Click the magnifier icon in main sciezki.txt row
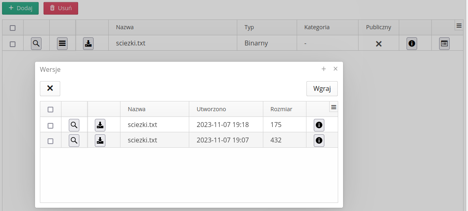 pyautogui.click(x=36, y=43)
